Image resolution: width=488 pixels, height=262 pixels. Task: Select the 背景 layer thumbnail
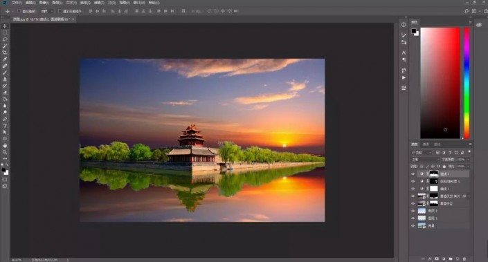[x=422, y=225]
